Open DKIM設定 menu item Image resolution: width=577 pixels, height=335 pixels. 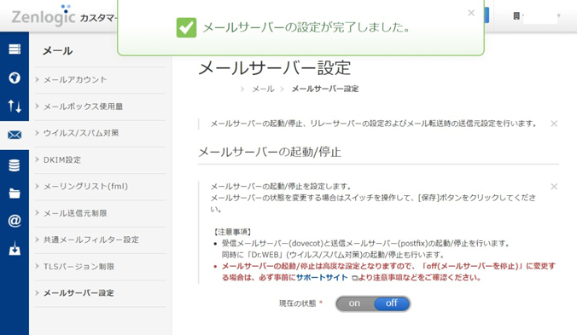click(x=61, y=159)
